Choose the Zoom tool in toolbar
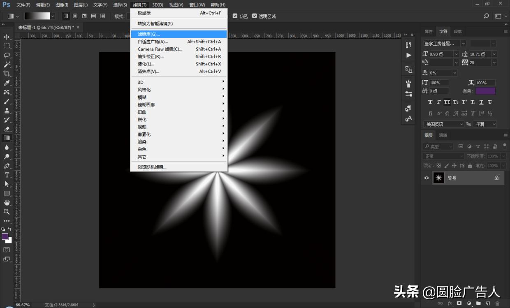The height and width of the screenshot is (308, 510). click(x=7, y=212)
